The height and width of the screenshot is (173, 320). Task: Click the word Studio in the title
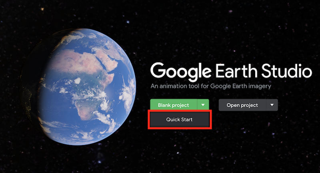287,71
